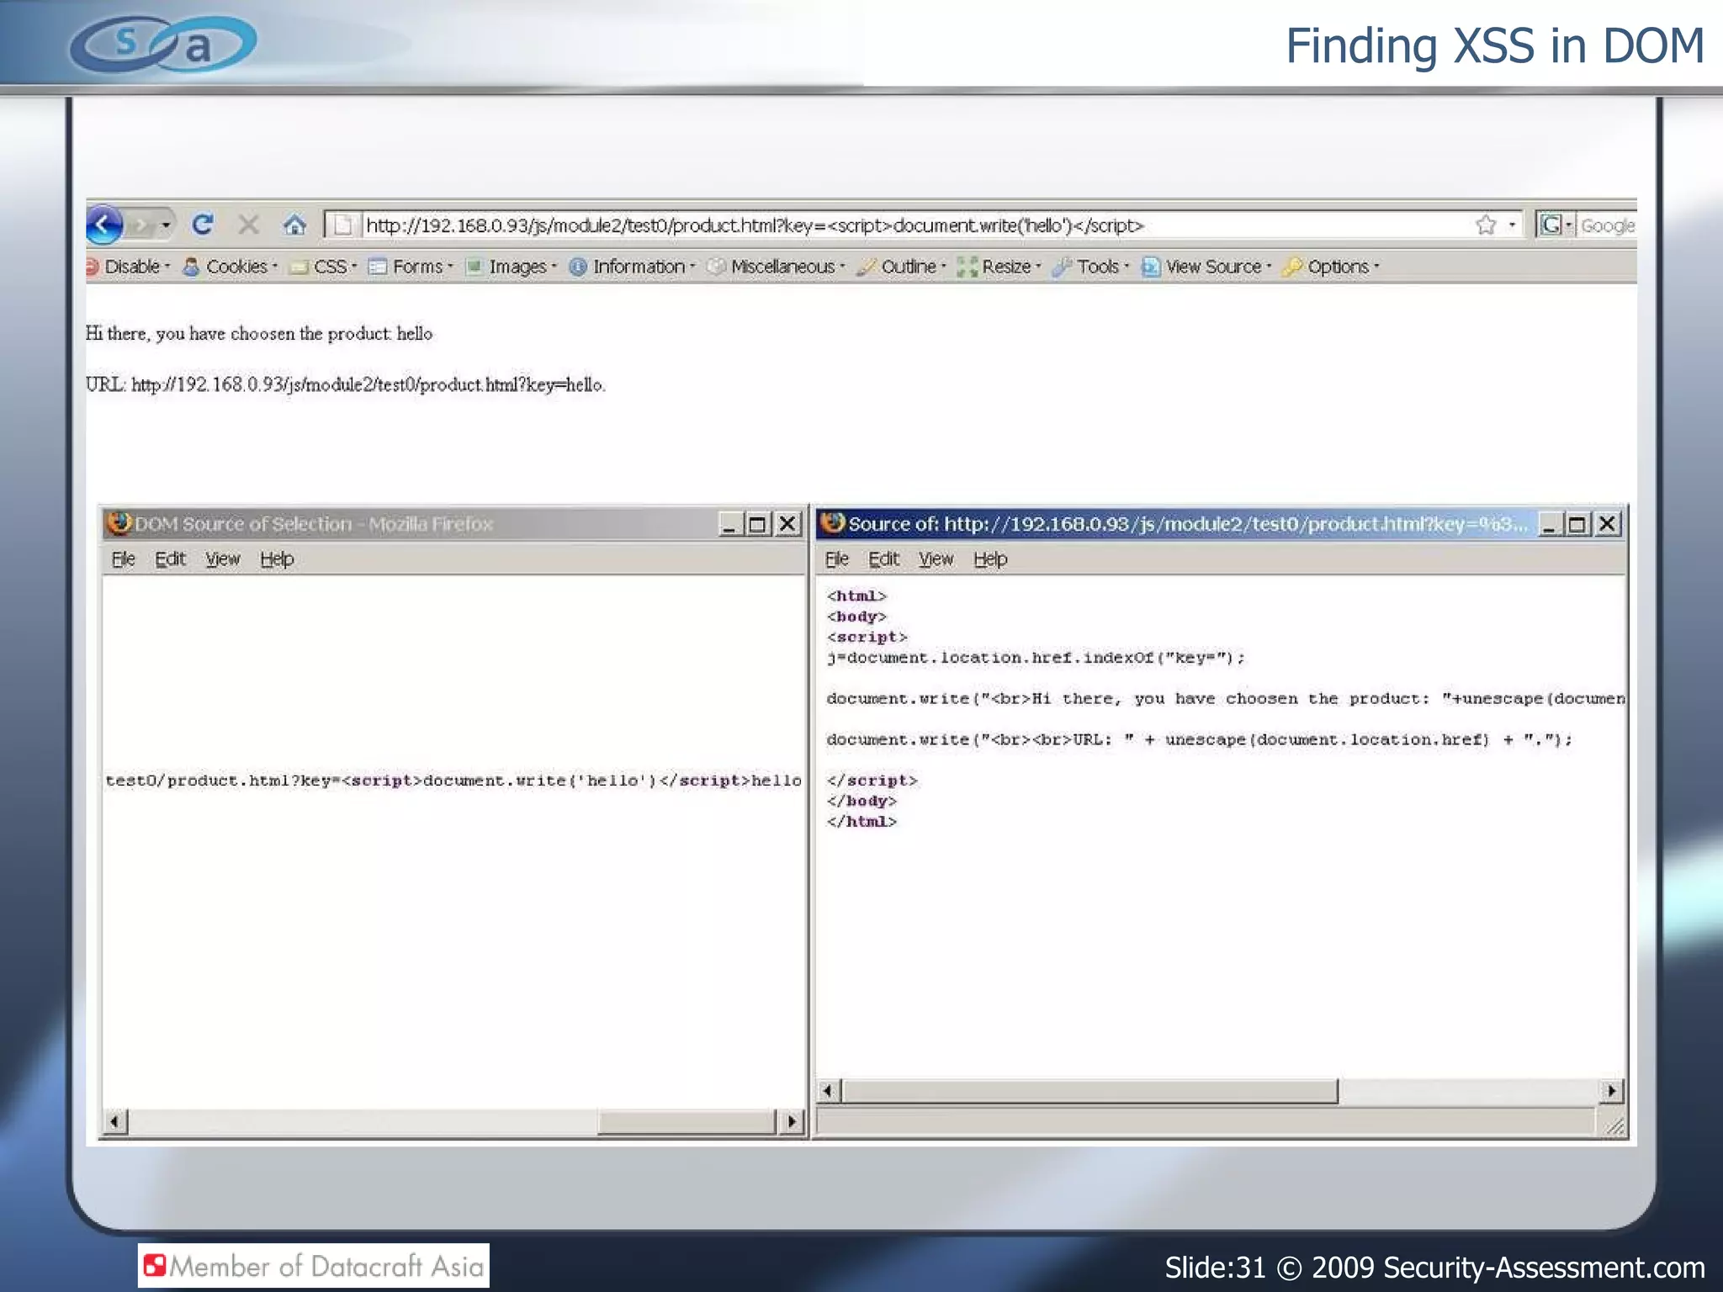Open the address bar history dropdown

click(1512, 225)
